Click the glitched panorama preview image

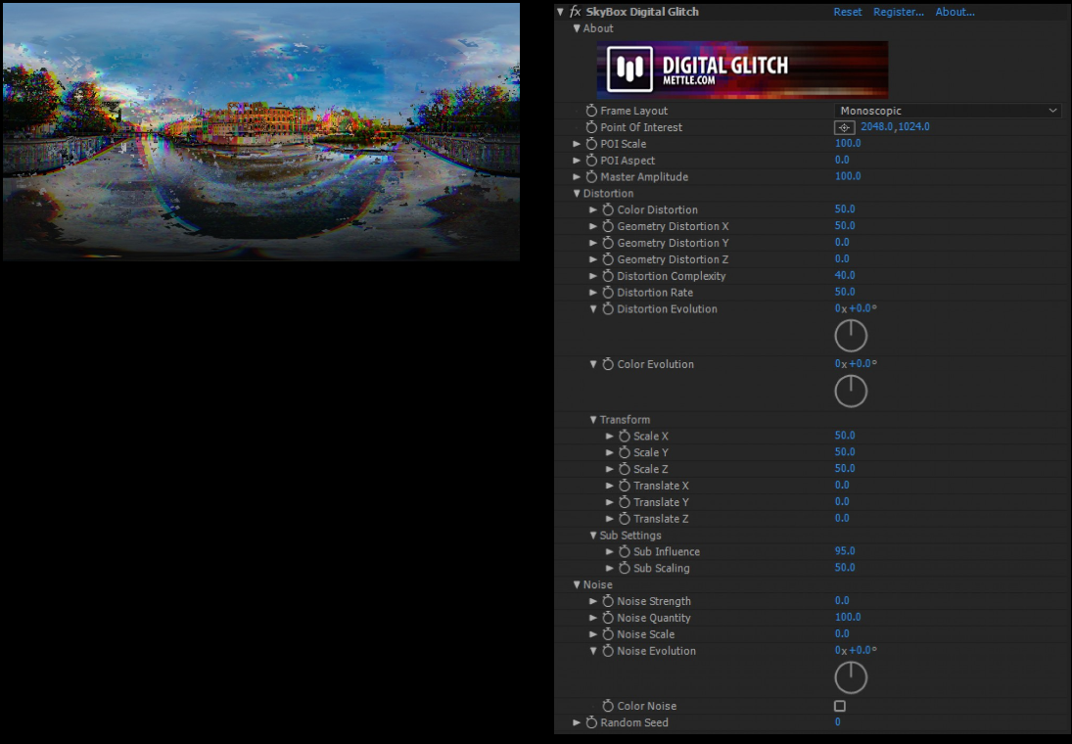pos(261,132)
